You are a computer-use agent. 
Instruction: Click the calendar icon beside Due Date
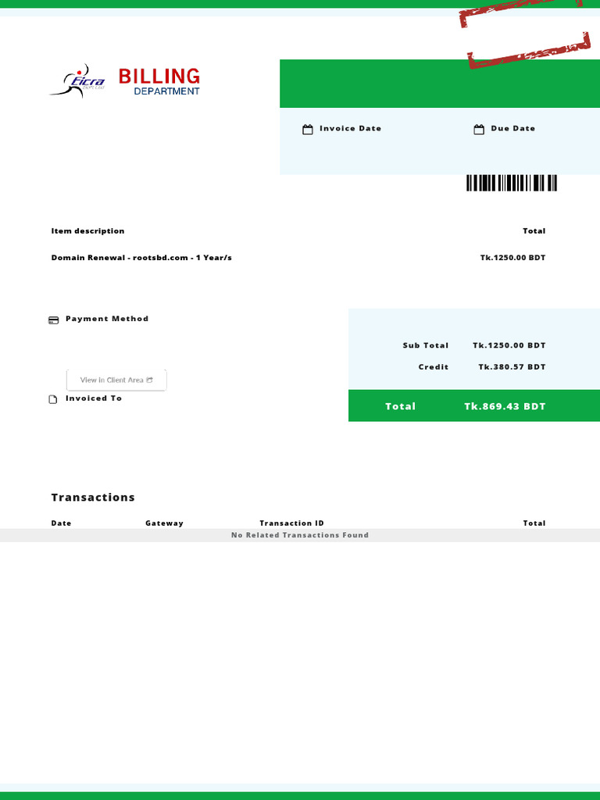click(479, 130)
